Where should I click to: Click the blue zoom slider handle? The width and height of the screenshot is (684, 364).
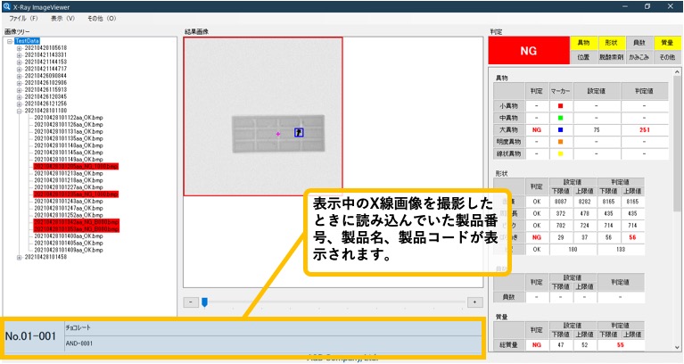204,302
